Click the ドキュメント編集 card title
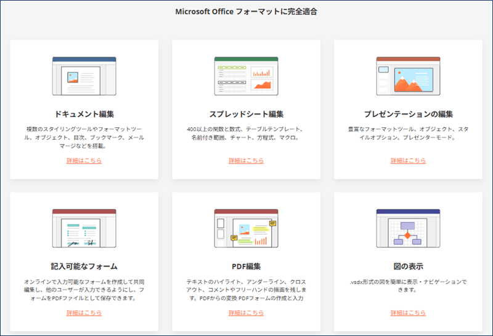The width and height of the screenshot is (493, 336). point(84,114)
